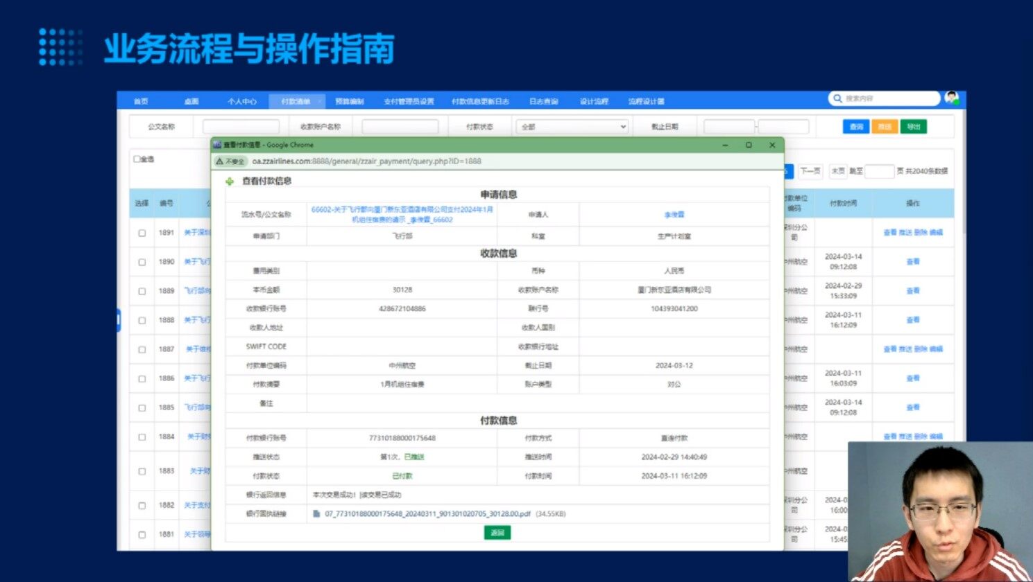Close the 付款清单 tab with its x
The image size is (1033, 582).
(320, 102)
